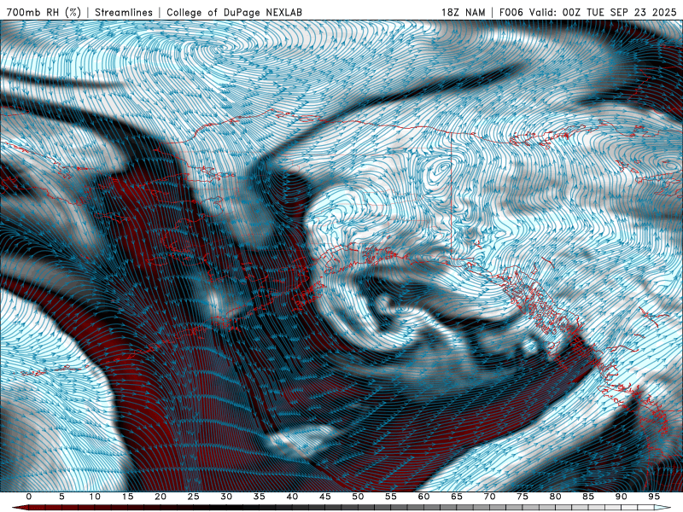The width and height of the screenshot is (683, 512).
Task: Click the colorbar label "35"
Action: click(260, 497)
